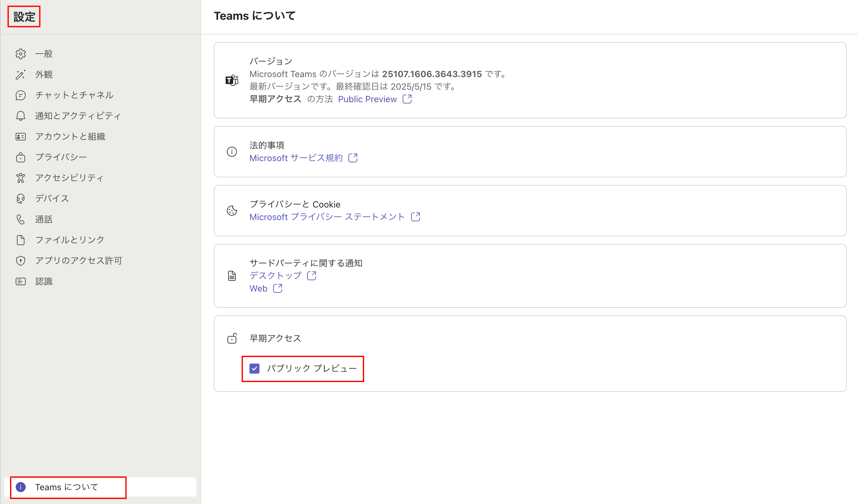This screenshot has width=858, height=504.
Task: Click the 最新バージョンです status line
Action: tap(354, 87)
